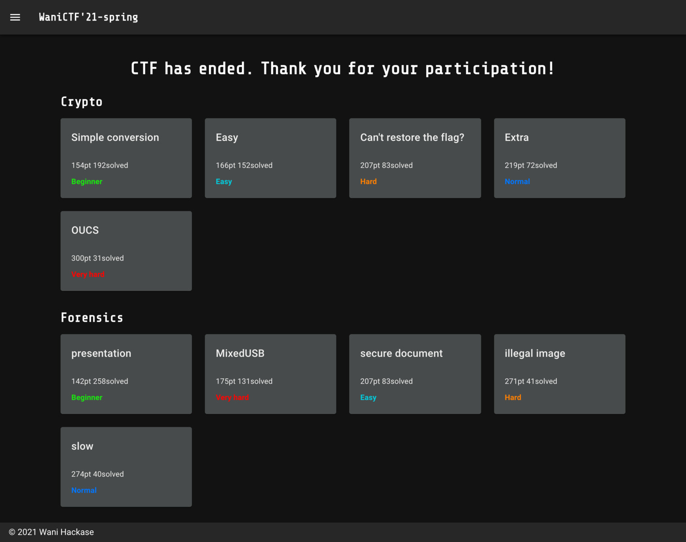Image resolution: width=686 pixels, height=542 pixels.
Task: Open the Easy crypto challenge card
Action: click(x=270, y=158)
